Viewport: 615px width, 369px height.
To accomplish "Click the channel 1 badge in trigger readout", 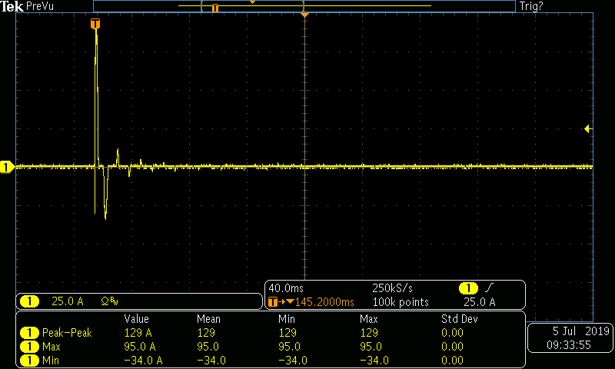I will (468, 288).
